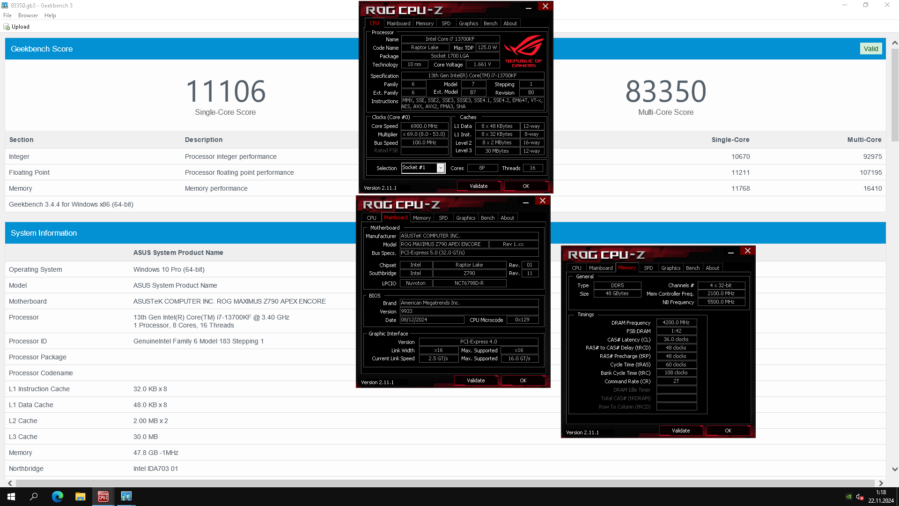899x506 pixels.
Task: Open File Explorer from taskbar
Action: click(80, 497)
